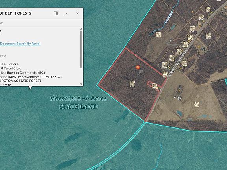The image size is (227, 170).
Task: Click the popup scrollbar up arrow
Action: (x=81, y=29)
